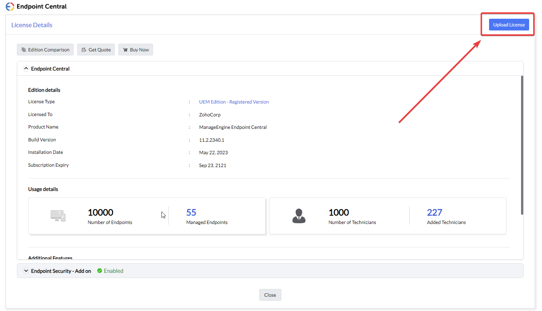Image resolution: width=542 pixels, height=311 pixels.
Task: Click the Edition Comparison button
Action: point(45,50)
